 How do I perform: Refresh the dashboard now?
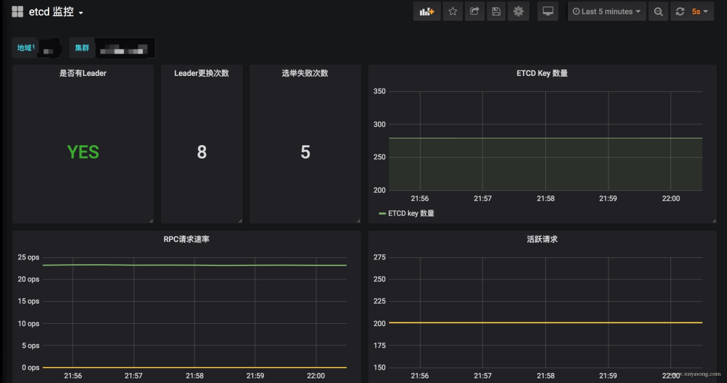pyautogui.click(x=680, y=11)
